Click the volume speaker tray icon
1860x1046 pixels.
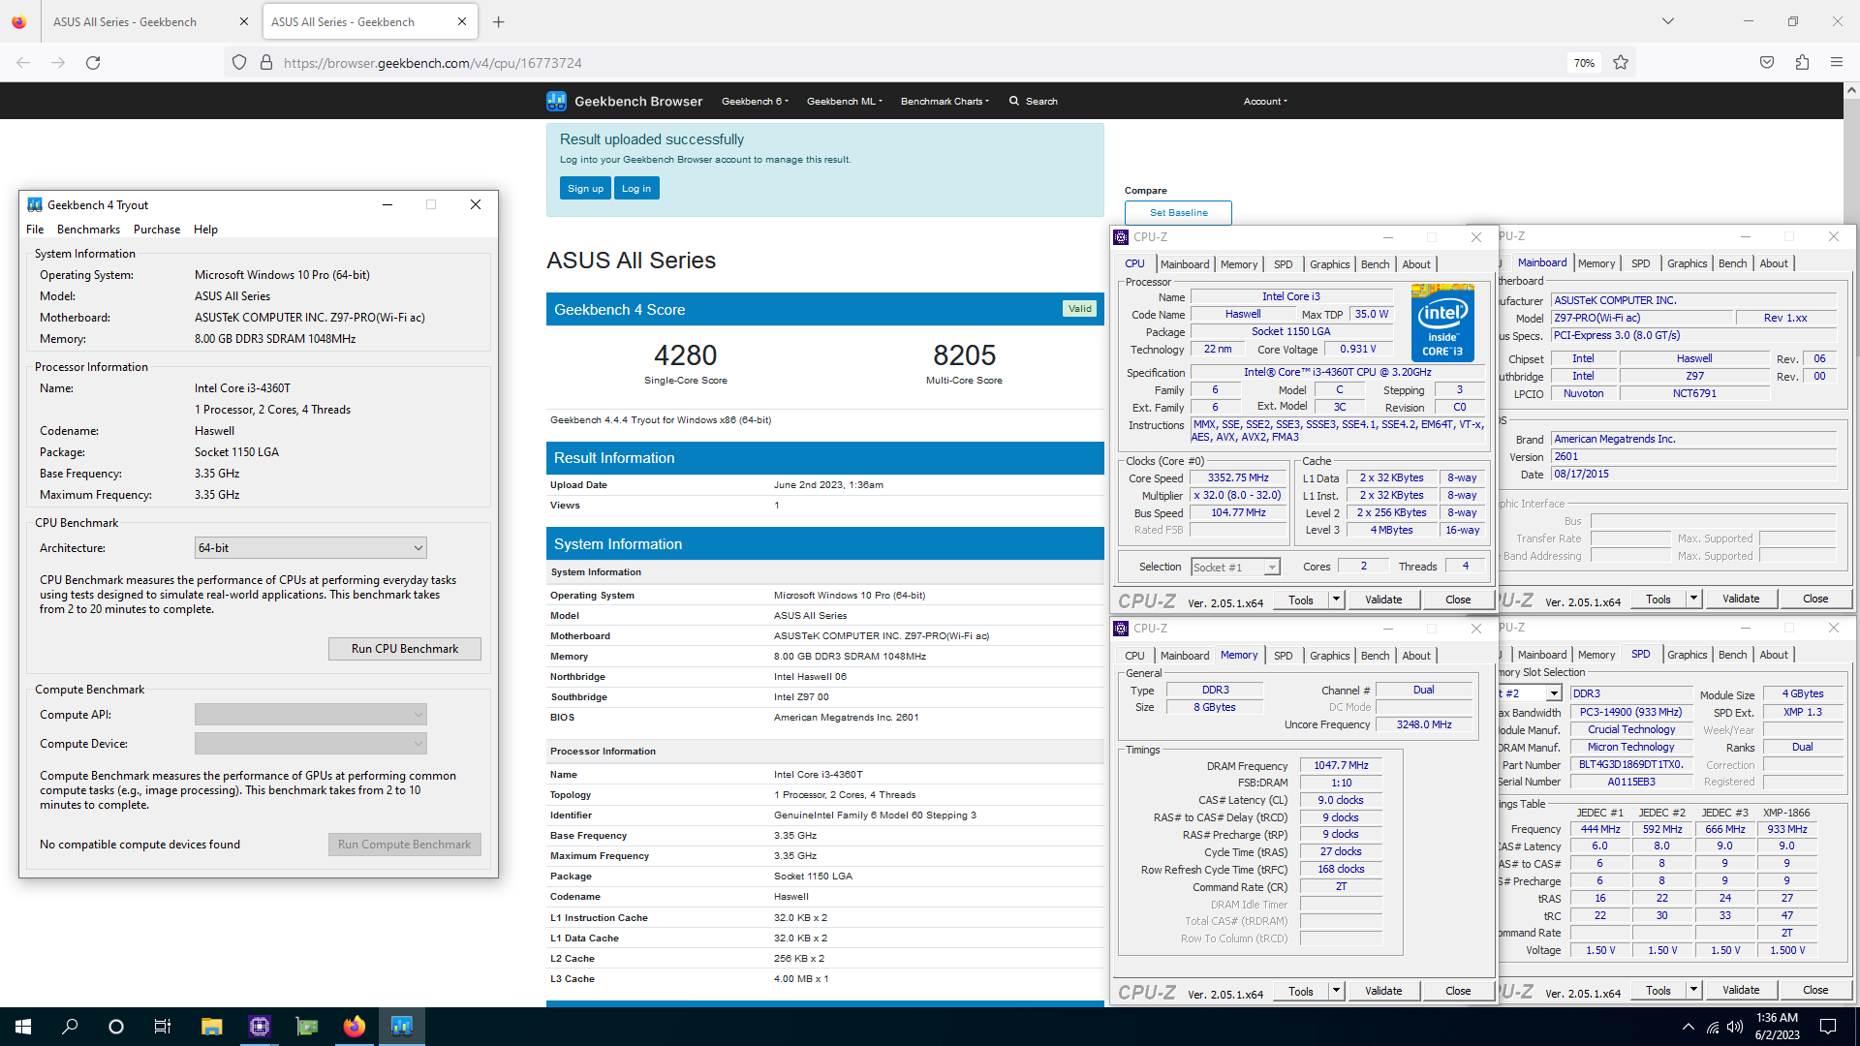[x=1735, y=1027]
